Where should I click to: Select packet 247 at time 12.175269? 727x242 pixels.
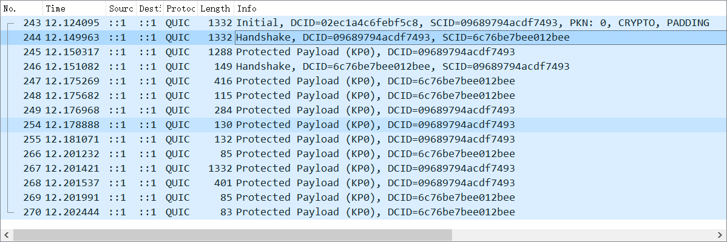point(363,81)
